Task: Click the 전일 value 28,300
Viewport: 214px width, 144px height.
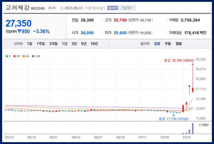Action: click(x=87, y=20)
